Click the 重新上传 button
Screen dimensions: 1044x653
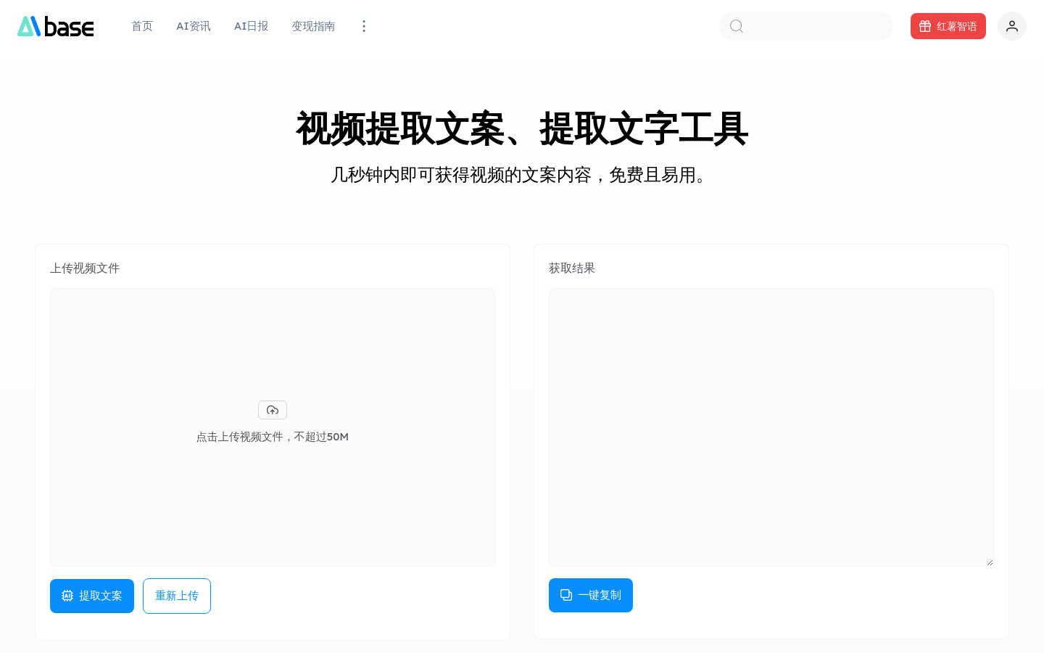[177, 596]
